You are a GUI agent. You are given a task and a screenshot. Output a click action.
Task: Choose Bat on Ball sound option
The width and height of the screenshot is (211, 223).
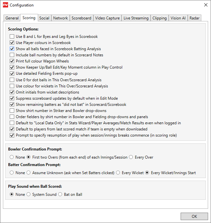(60, 195)
